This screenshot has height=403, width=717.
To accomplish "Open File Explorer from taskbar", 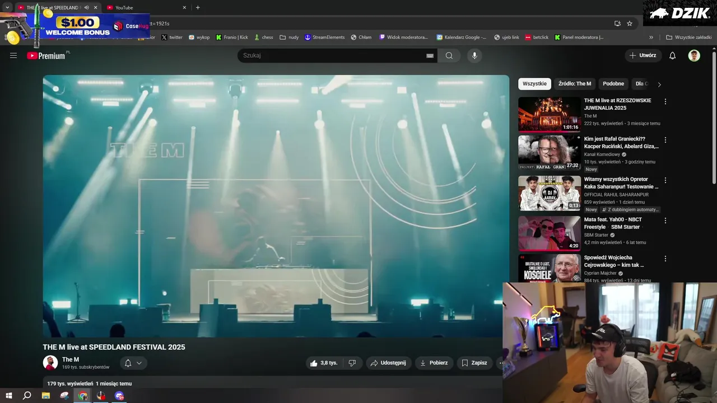I will [x=46, y=396].
